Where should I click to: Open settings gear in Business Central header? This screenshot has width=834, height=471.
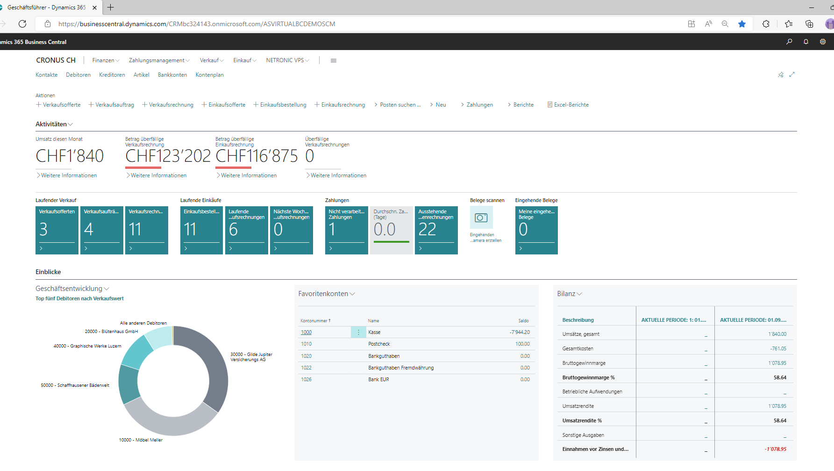pyautogui.click(x=823, y=42)
